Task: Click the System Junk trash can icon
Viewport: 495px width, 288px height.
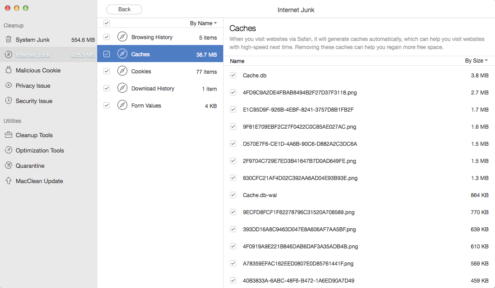Action: (x=9, y=40)
